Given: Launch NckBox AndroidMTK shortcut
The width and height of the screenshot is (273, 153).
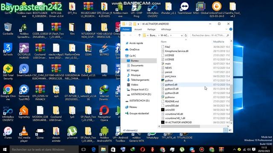Looking at the screenshot, I should [x=104, y=134].
